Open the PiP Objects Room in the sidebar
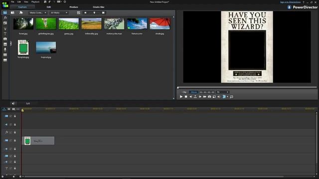This screenshot has width=319, height=179. tap(5, 23)
